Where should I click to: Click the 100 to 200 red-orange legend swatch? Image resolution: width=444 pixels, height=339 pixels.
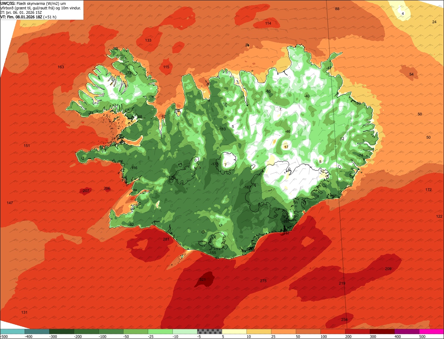(333, 331)
